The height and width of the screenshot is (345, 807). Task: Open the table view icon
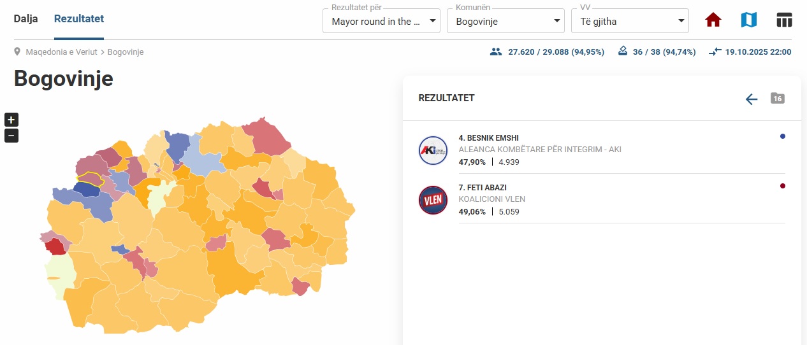(x=784, y=20)
